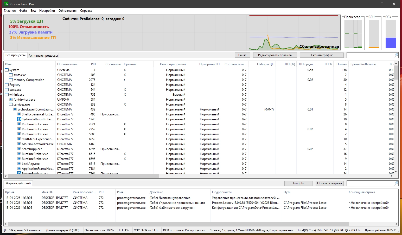This screenshot has height=235, width=402.
Task: Click the icon of RuntimeBroker.exe with PID 6616
Action: tap(19, 154)
